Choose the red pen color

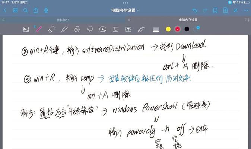pyautogui.click(x=177, y=29)
